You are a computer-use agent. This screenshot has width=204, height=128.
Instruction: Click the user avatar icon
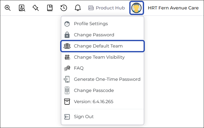pos(136,8)
